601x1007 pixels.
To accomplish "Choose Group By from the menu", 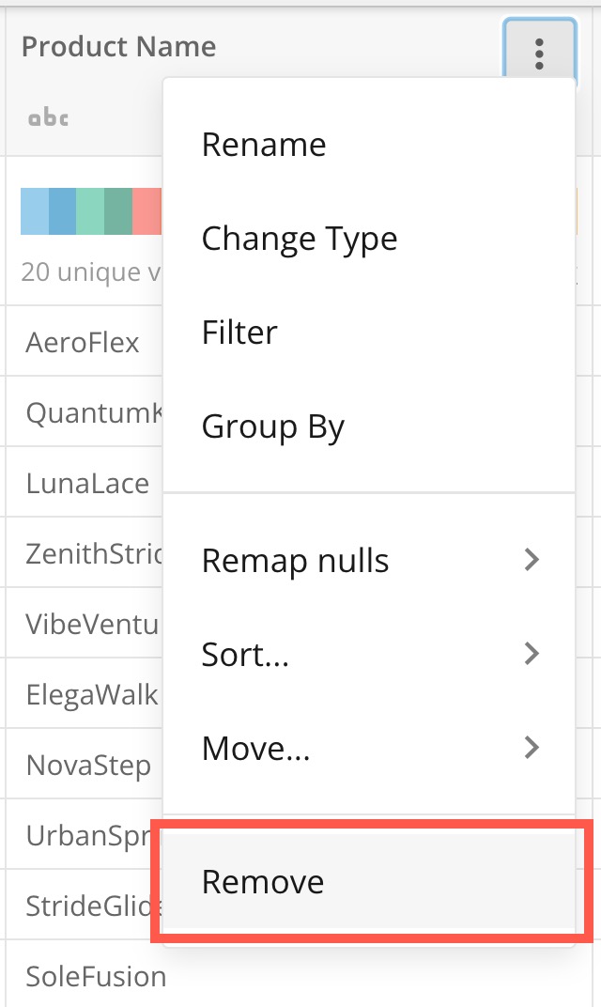I will click(x=273, y=426).
